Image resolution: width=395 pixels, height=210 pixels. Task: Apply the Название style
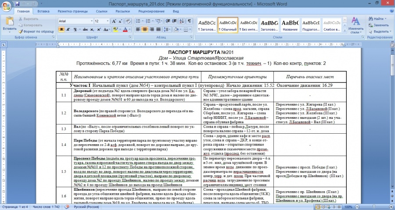(290, 25)
